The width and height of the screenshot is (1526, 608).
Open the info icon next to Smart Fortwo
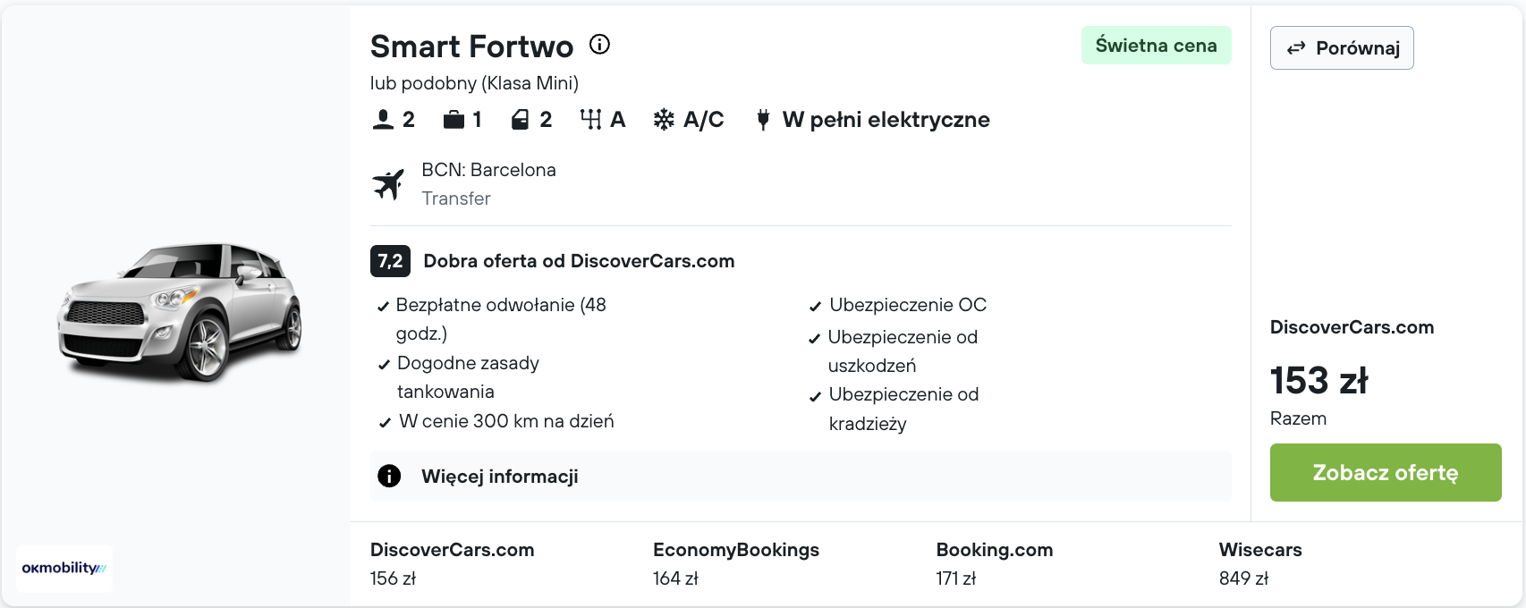(x=599, y=45)
